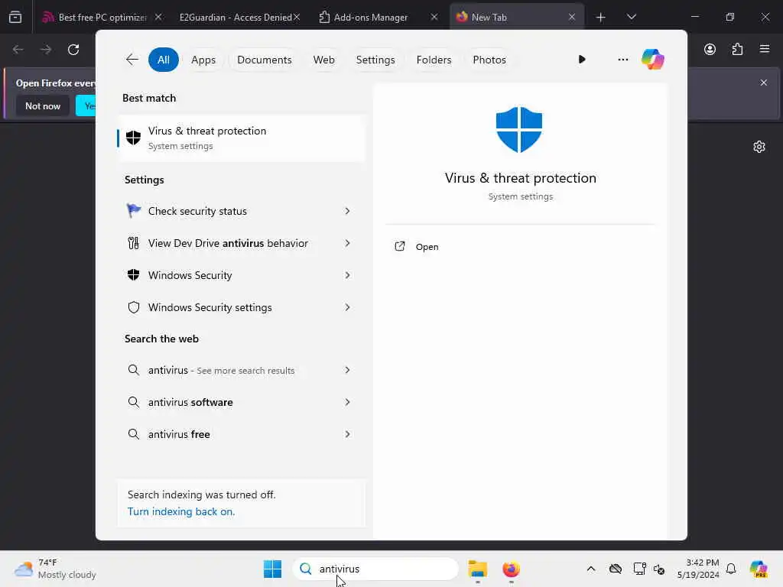
Task: Open Virus & threat protection best match
Action: 241,138
